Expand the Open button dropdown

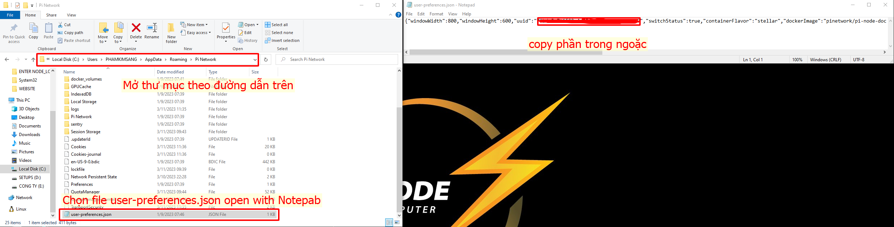pyautogui.click(x=257, y=25)
